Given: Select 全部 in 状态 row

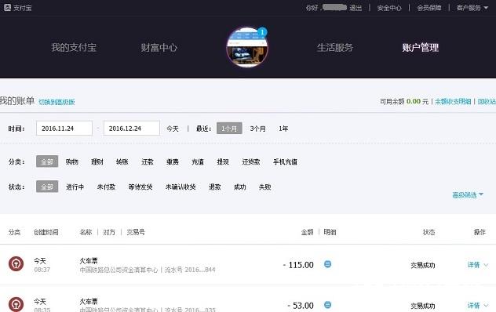Looking at the screenshot, I should (47, 187).
